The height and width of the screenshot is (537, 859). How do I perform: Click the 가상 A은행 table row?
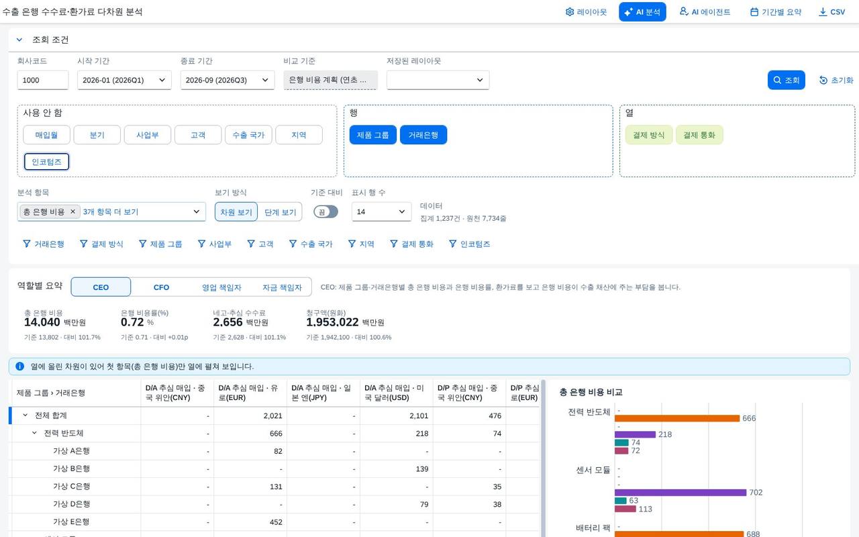point(275,451)
